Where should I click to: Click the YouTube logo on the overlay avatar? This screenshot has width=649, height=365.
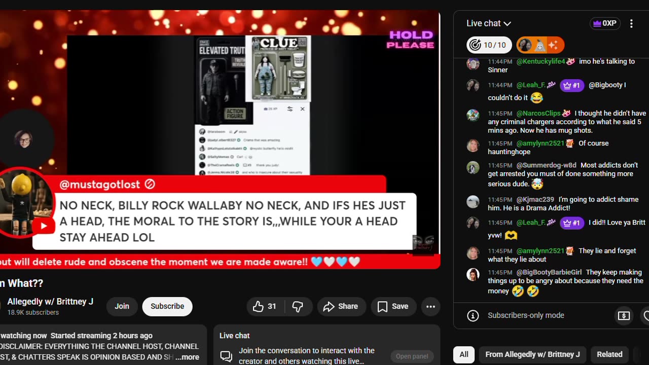click(x=44, y=226)
